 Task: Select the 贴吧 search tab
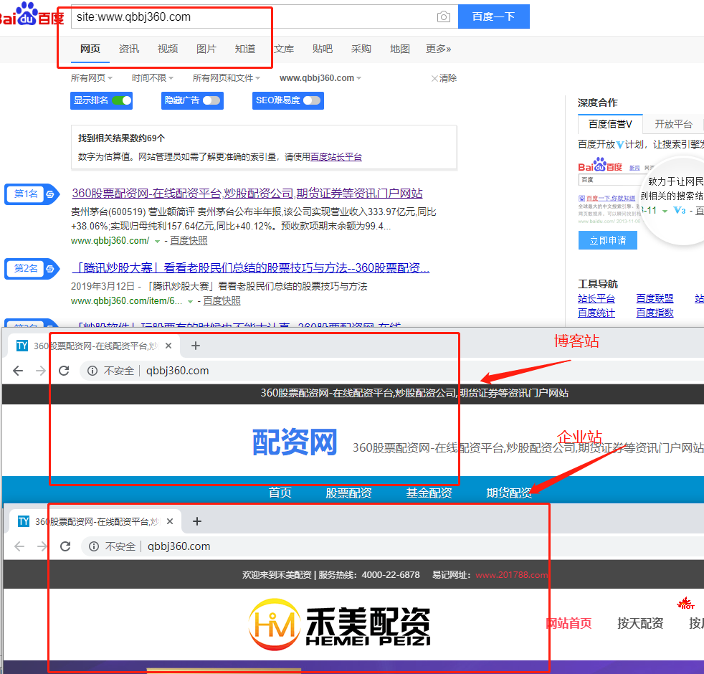click(x=323, y=49)
